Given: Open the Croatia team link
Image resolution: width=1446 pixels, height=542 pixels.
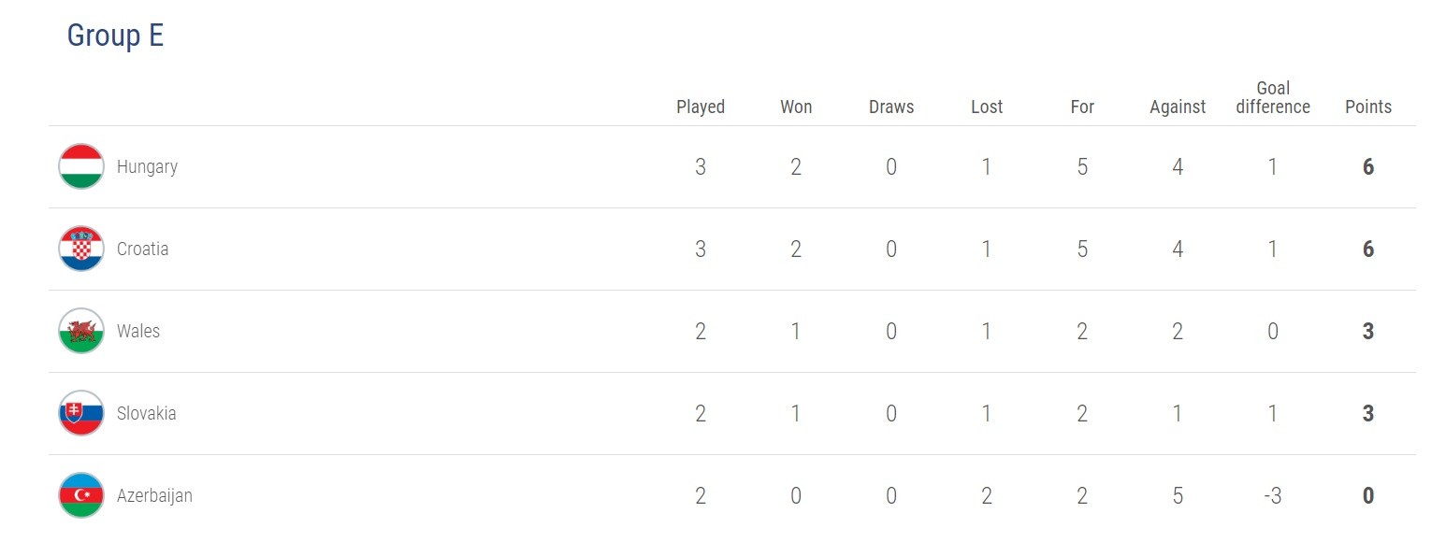Looking at the screenshot, I should (x=143, y=250).
